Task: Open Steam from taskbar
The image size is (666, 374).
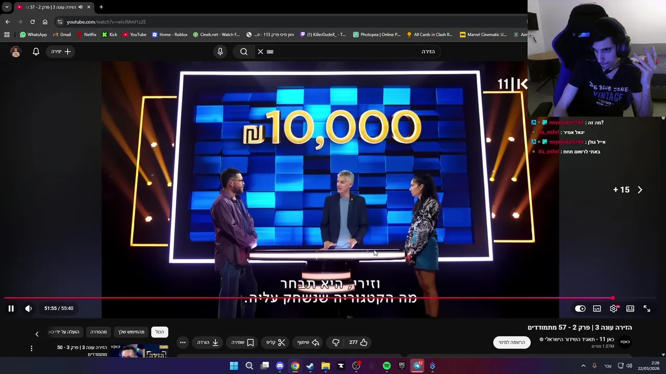Action: (310, 366)
